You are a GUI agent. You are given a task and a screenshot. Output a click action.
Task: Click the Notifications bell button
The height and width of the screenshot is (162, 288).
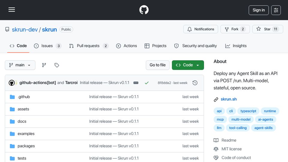click(x=201, y=29)
